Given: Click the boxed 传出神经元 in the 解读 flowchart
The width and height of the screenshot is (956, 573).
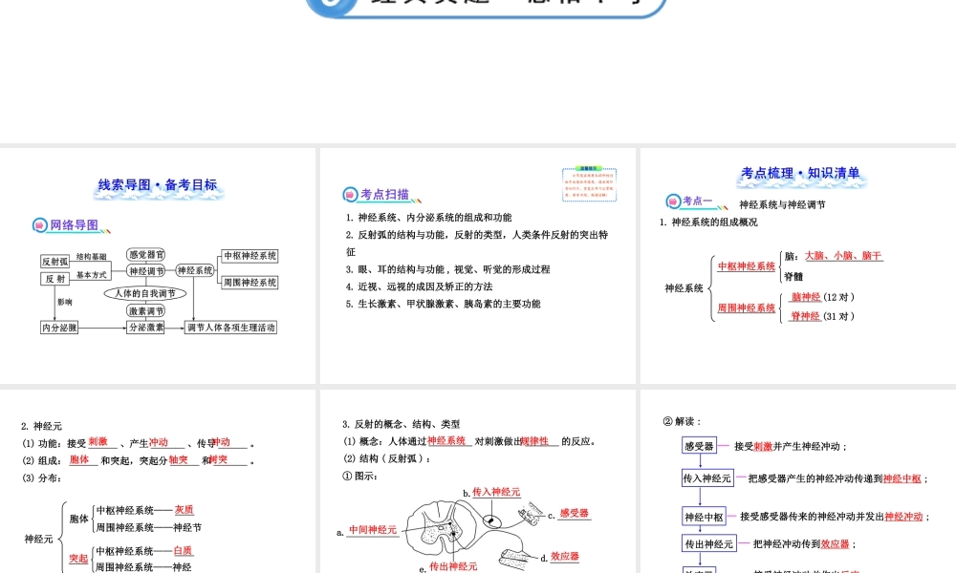Looking at the screenshot, I should click(x=708, y=543).
